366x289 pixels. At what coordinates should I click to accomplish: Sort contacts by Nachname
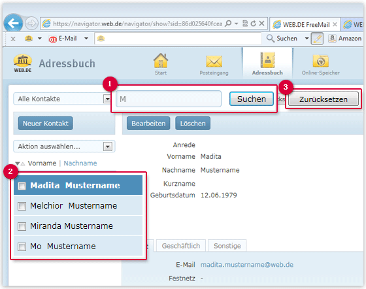[x=80, y=163]
